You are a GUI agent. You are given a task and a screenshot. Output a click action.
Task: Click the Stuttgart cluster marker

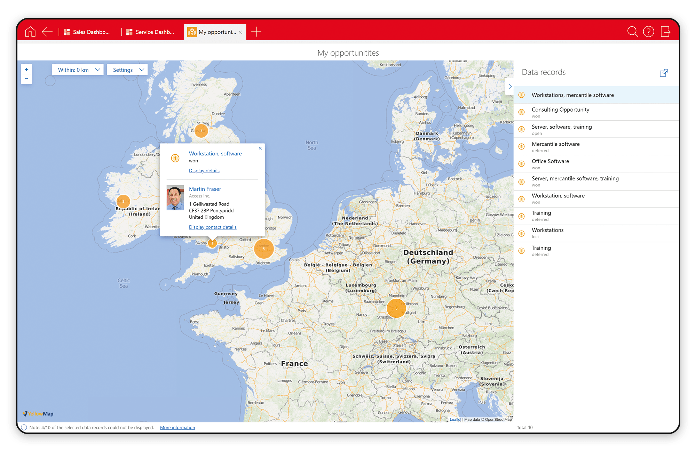coord(396,308)
